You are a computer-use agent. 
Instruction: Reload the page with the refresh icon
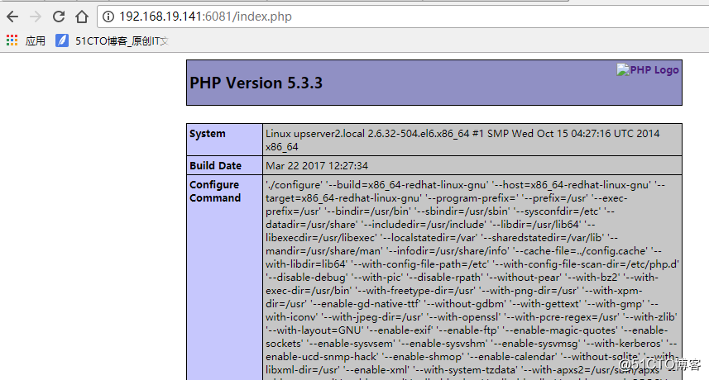point(59,17)
